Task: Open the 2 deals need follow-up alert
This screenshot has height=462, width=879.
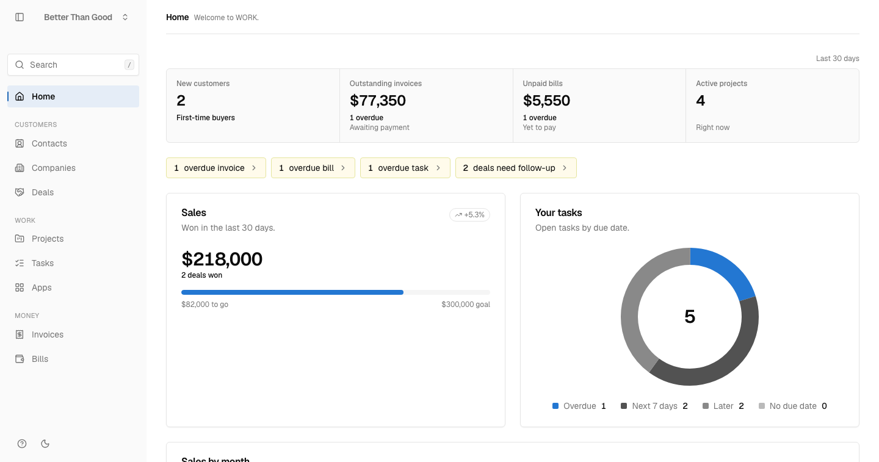Action: (x=516, y=168)
